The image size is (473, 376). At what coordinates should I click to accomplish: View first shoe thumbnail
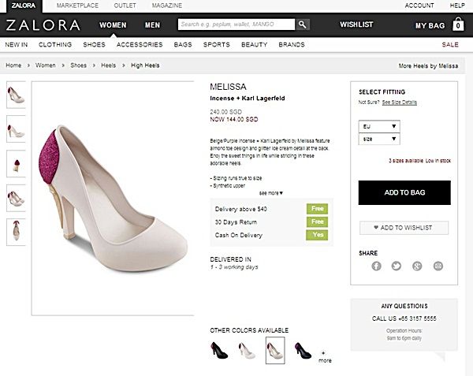[16, 95]
